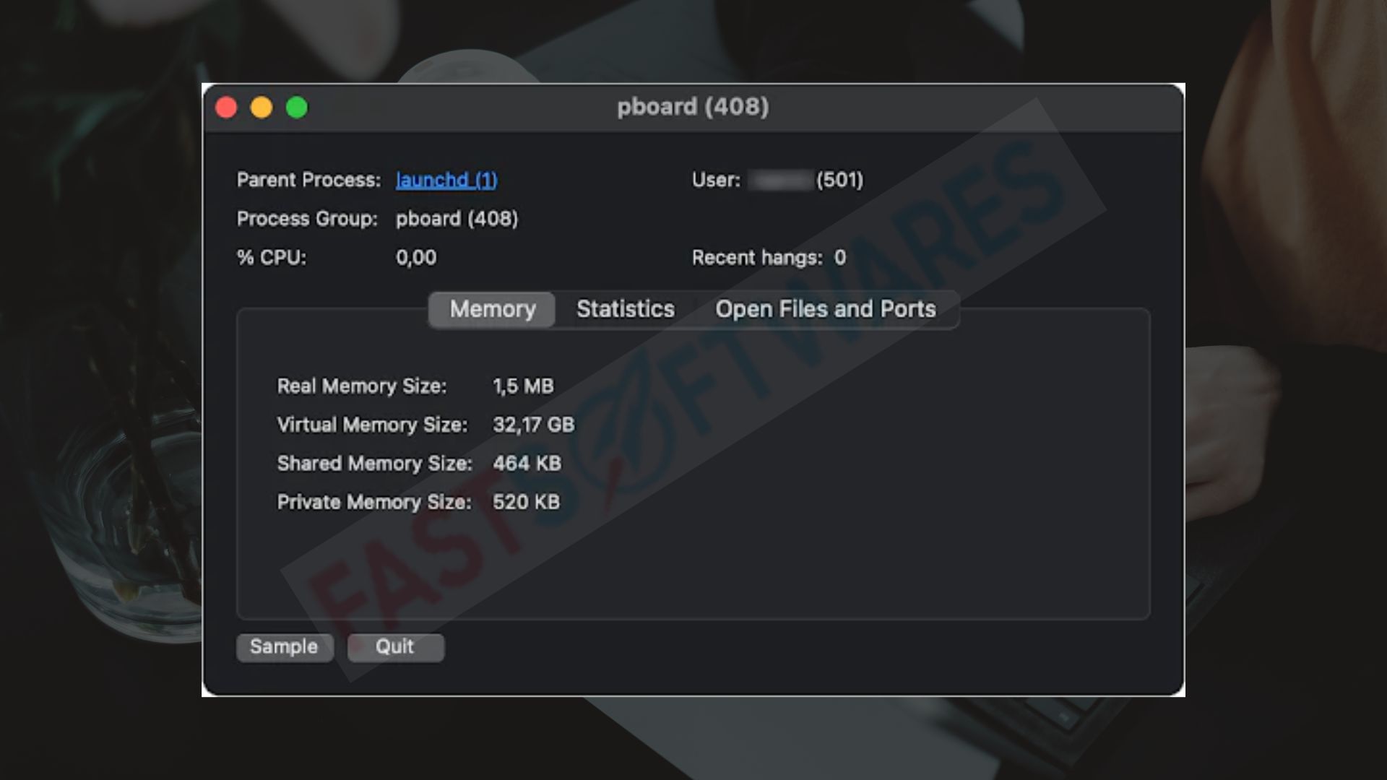Click the Shared Memory Size value 464 KB

[x=527, y=464]
